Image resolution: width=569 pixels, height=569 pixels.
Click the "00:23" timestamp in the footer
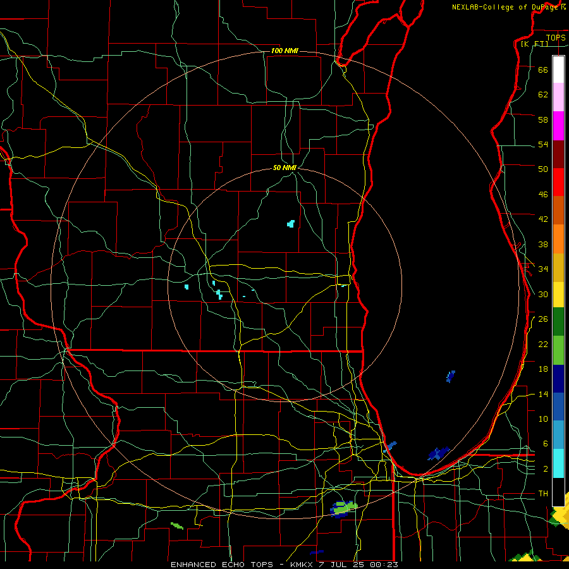[x=384, y=565]
